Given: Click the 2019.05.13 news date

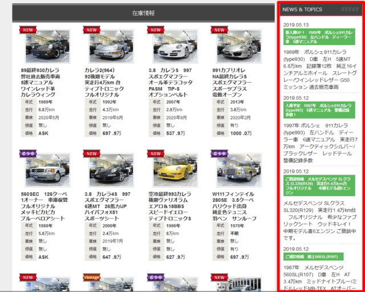Looking at the screenshot, I should tap(296, 25).
